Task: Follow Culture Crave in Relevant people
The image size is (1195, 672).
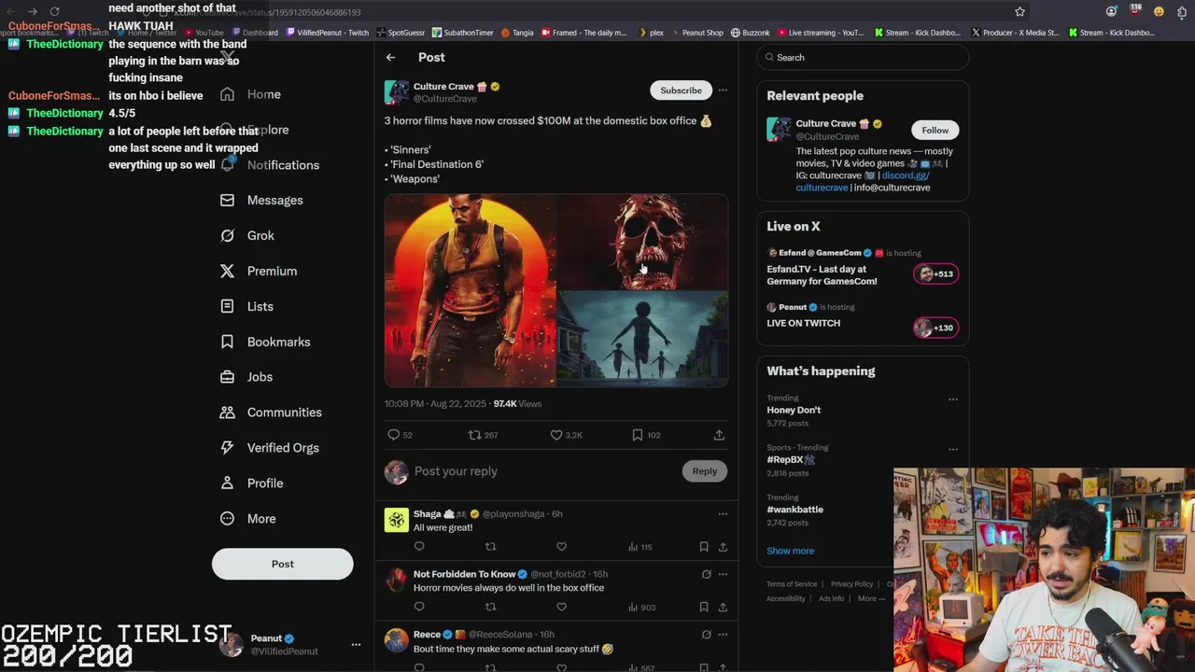Action: [935, 131]
